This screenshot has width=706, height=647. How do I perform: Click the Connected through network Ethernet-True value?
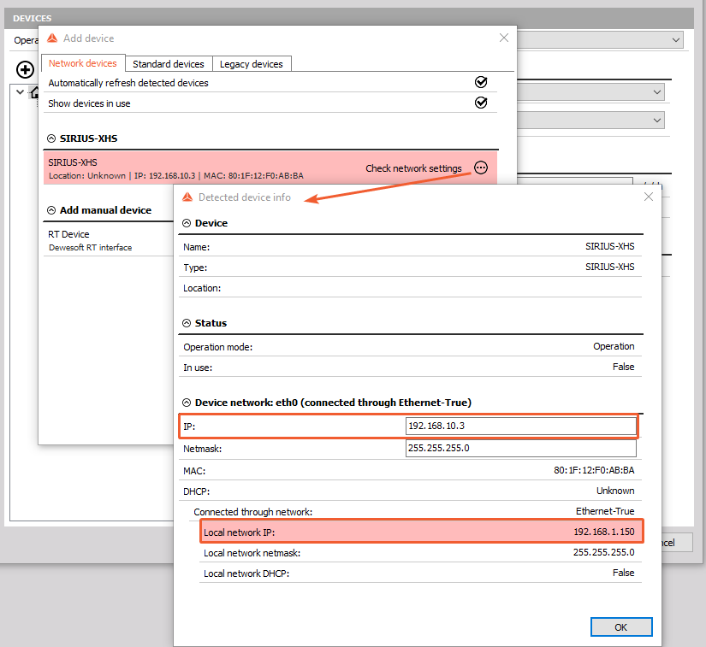point(605,511)
